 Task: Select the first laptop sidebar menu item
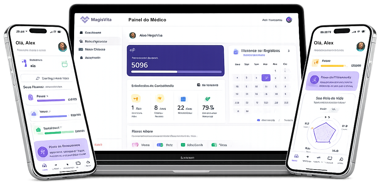90,32
